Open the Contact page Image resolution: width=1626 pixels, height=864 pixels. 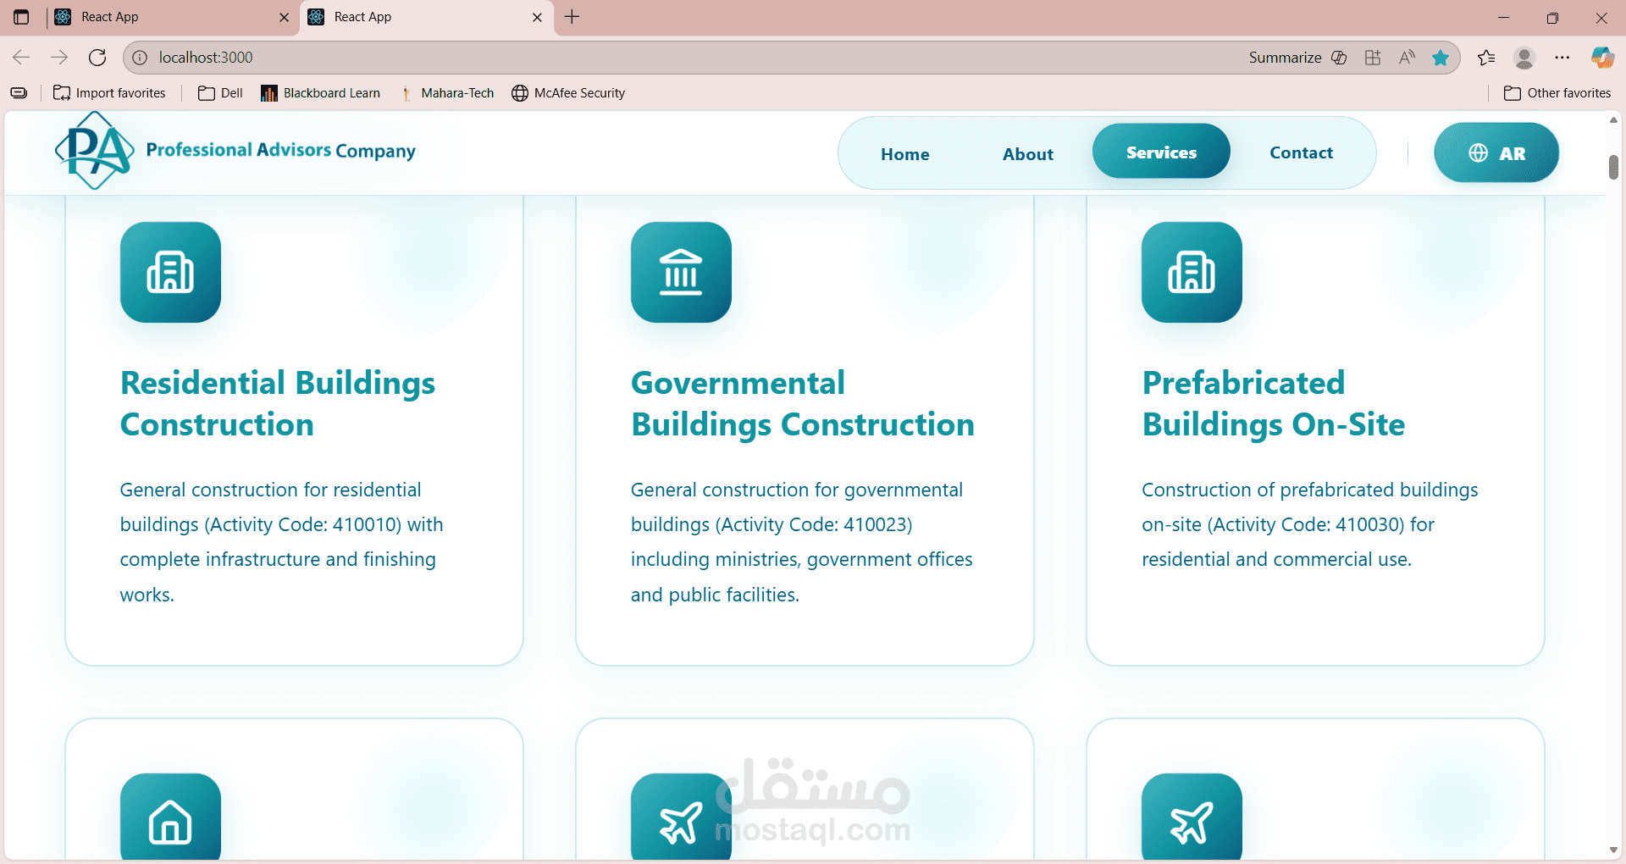(1302, 152)
